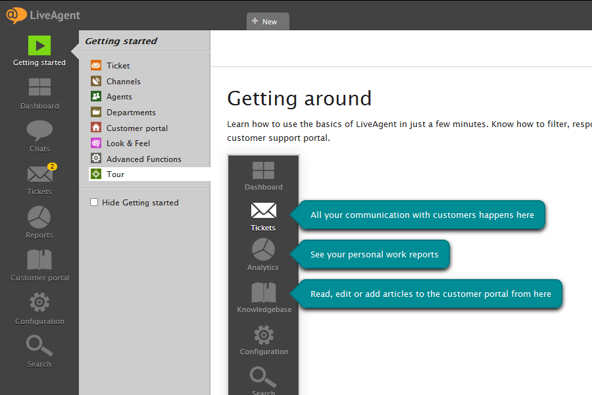Select the Tour menu item
Image resolution: width=592 pixels, height=395 pixels.
pos(149,174)
